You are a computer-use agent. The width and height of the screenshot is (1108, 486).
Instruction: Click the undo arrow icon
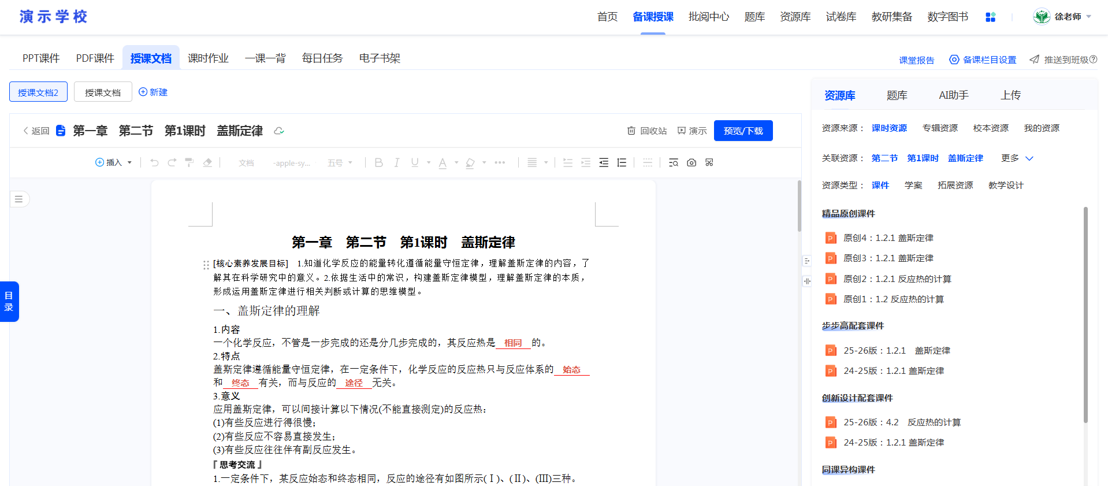pos(154,162)
